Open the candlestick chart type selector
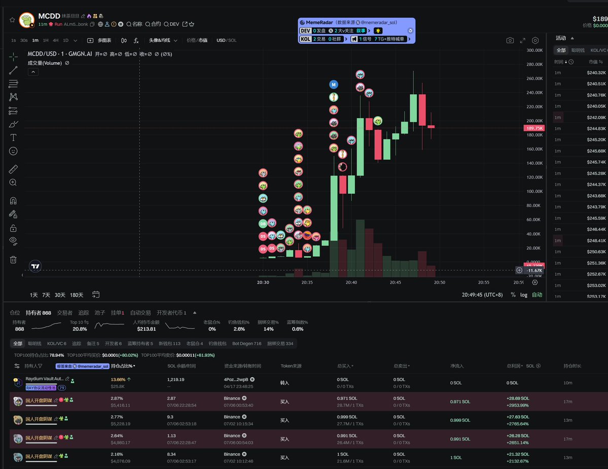The width and height of the screenshot is (608, 469). click(124, 41)
